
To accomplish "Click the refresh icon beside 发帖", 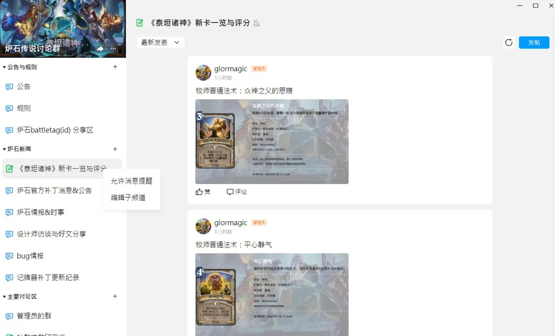I will tap(509, 42).
